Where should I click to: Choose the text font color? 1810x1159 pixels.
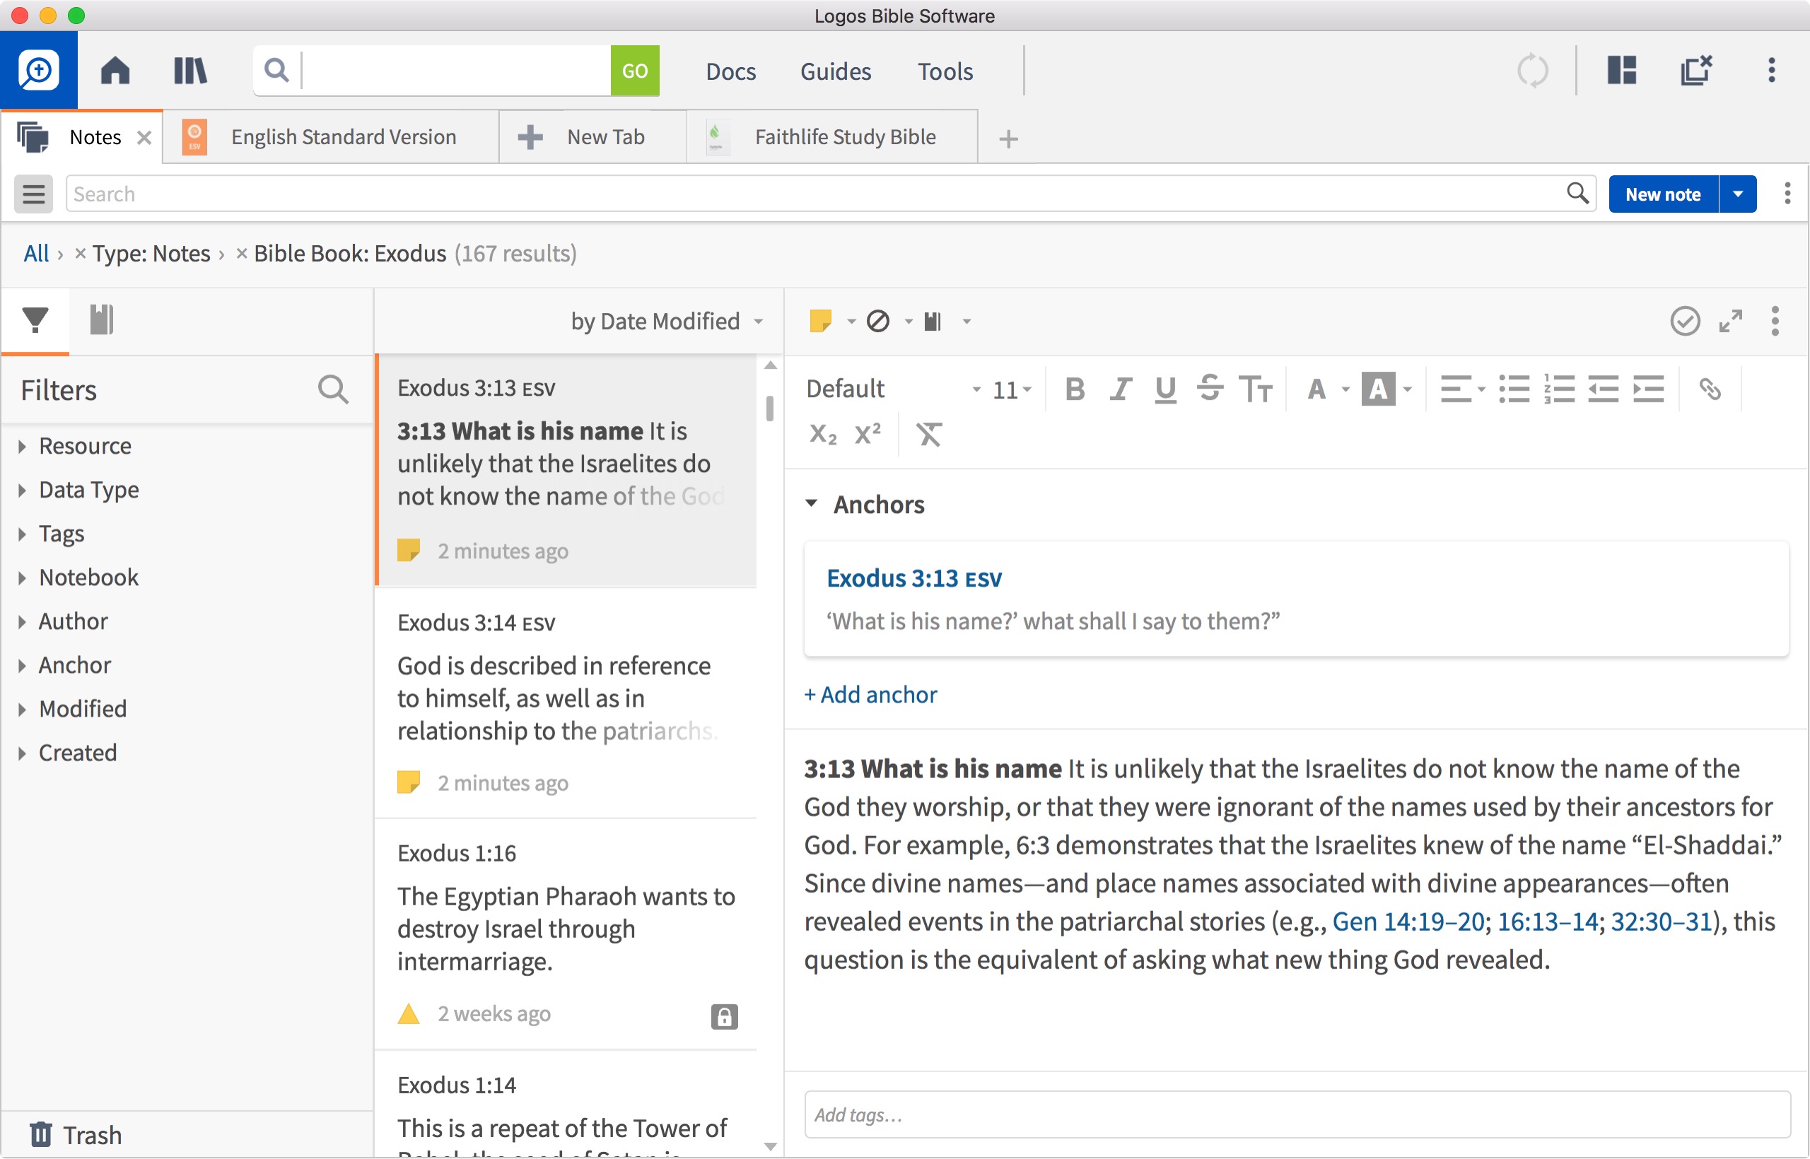(1316, 389)
